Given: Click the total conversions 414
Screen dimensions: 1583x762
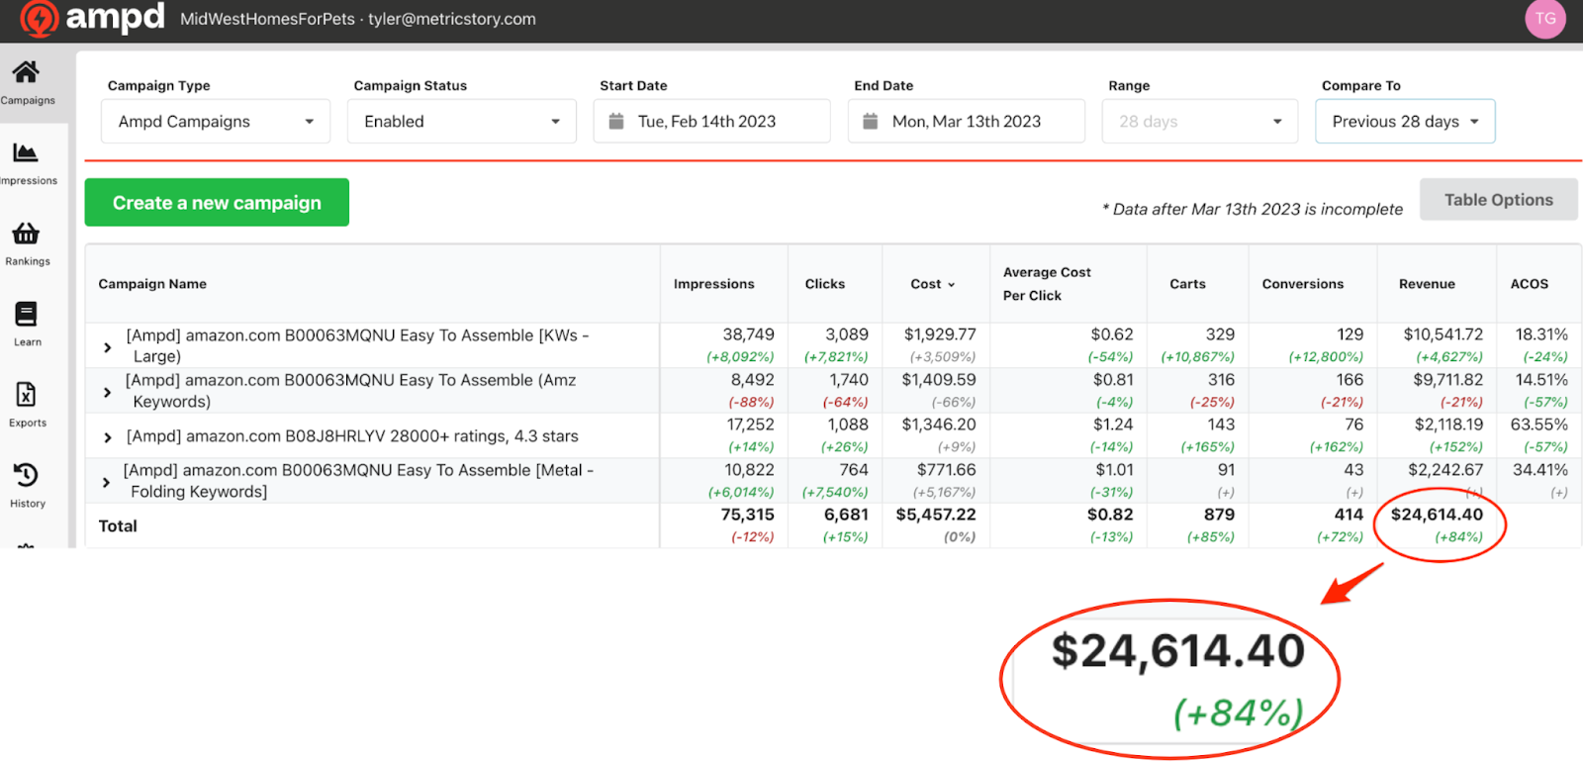Looking at the screenshot, I should 1350,515.
